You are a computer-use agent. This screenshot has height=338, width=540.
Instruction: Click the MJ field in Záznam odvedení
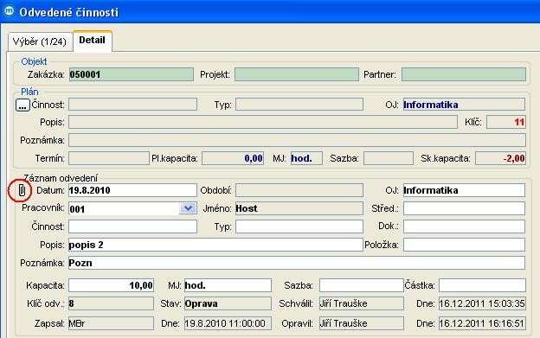[228, 285]
